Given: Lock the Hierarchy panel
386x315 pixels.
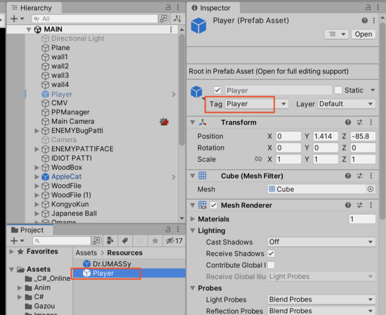Looking at the screenshot, I should point(168,7).
